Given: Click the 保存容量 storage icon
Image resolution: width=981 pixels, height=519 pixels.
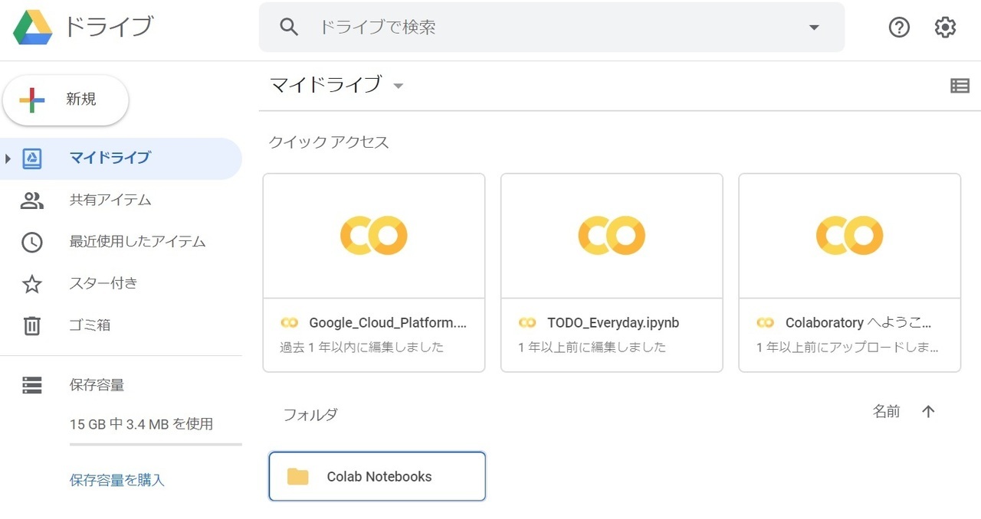Looking at the screenshot, I should (x=31, y=385).
